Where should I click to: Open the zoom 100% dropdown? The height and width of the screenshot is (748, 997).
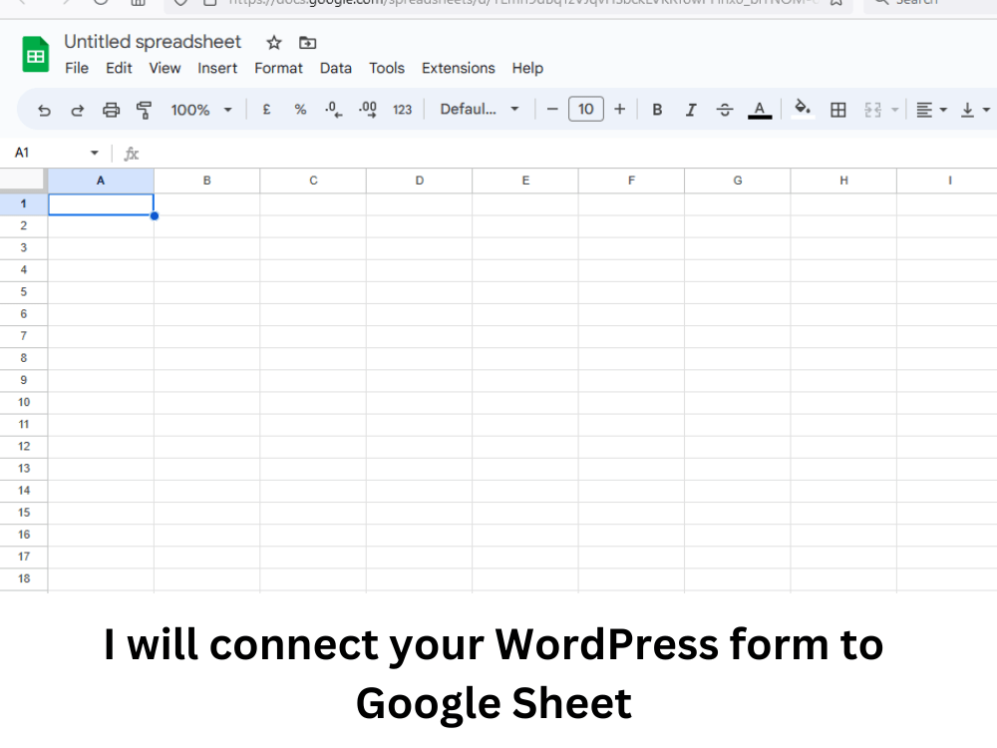tap(201, 110)
